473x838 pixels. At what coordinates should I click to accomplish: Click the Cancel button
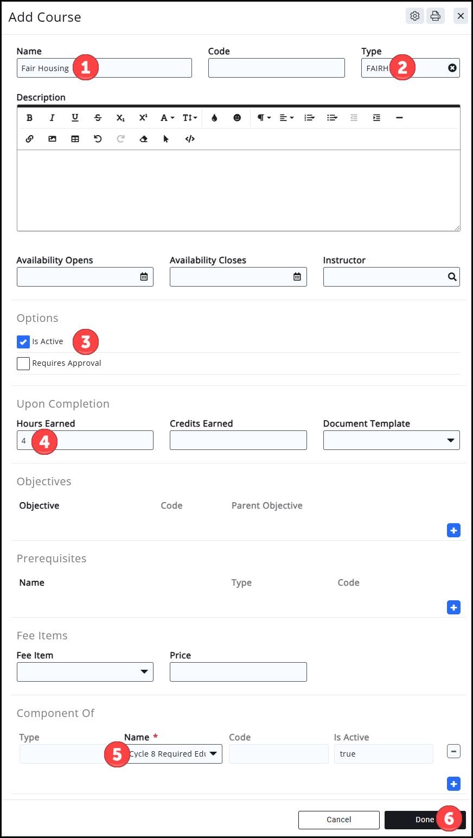(338, 820)
